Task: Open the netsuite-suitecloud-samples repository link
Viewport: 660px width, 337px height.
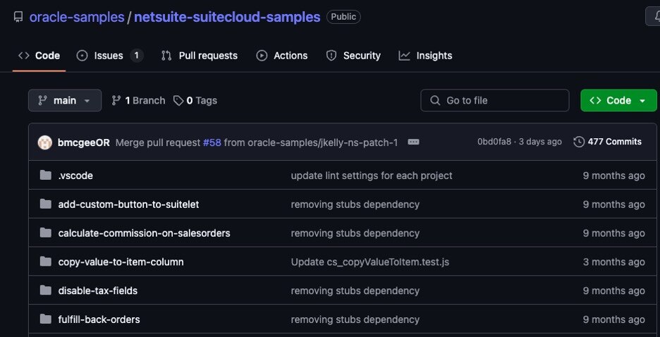Action: click(x=227, y=17)
